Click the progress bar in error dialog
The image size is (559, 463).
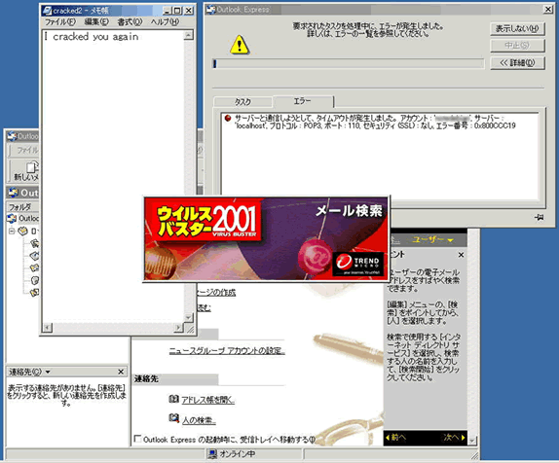(349, 64)
